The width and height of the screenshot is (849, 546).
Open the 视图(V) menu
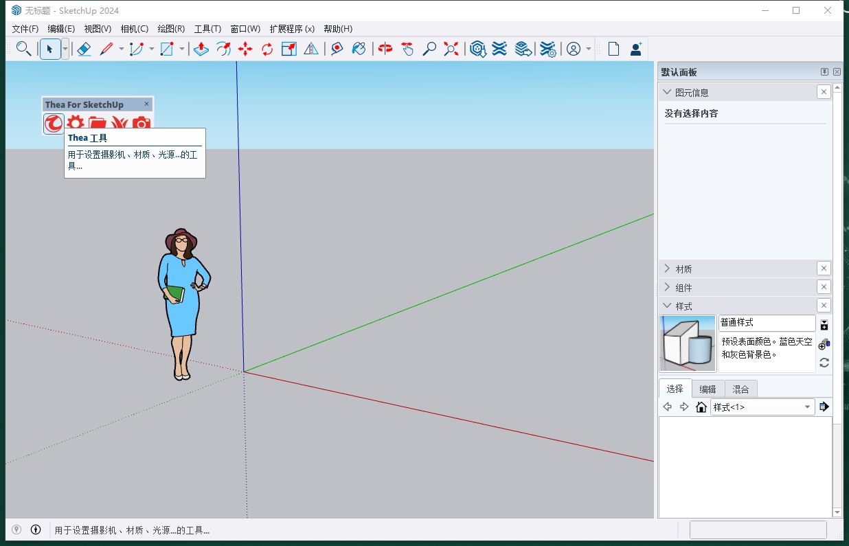(x=98, y=29)
